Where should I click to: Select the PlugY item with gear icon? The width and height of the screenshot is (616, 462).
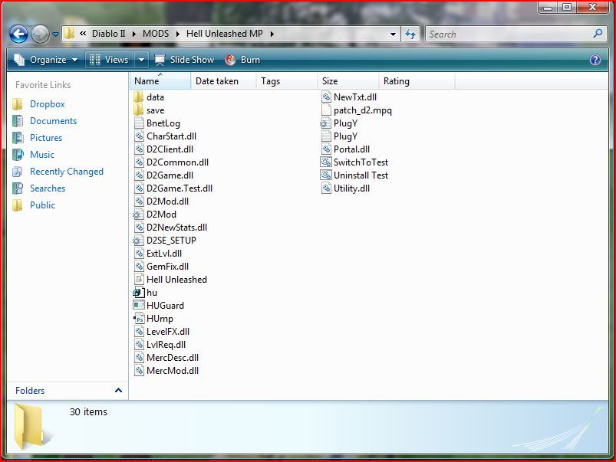(x=339, y=123)
